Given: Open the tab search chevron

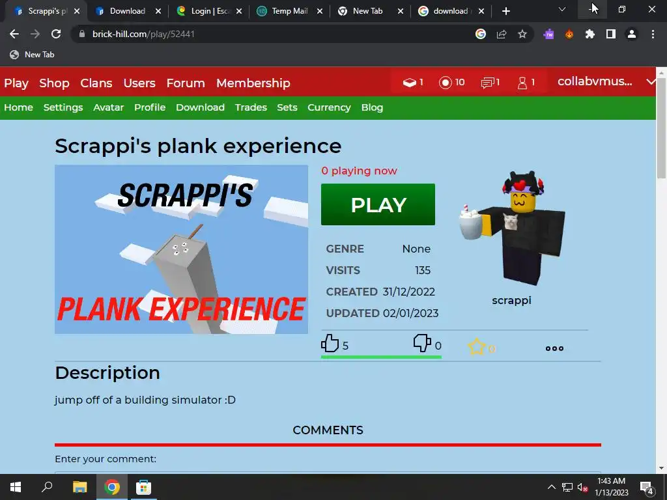Looking at the screenshot, I should pyautogui.click(x=562, y=9).
